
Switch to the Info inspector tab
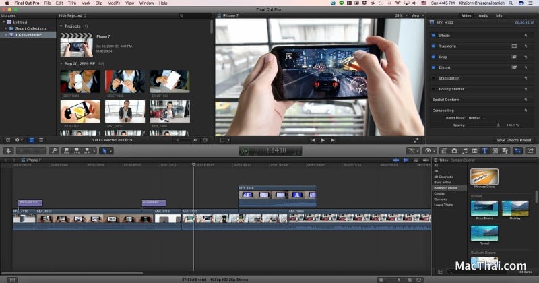tap(499, 15)
